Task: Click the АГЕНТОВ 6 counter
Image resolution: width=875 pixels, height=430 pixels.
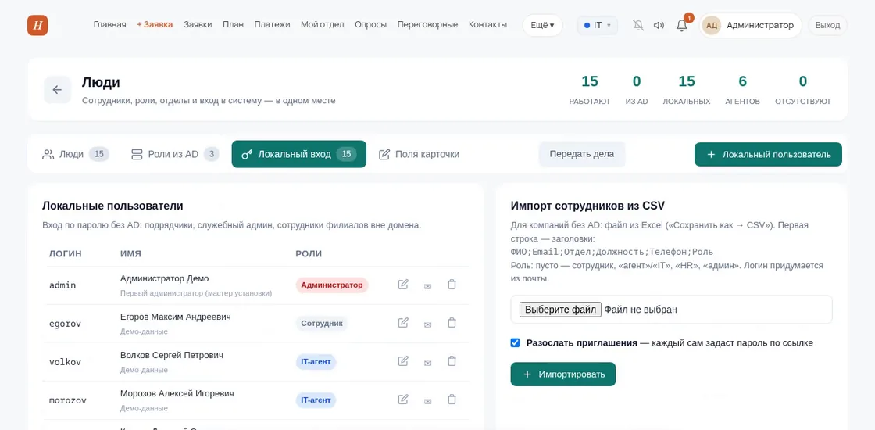Action: [743, 90]
